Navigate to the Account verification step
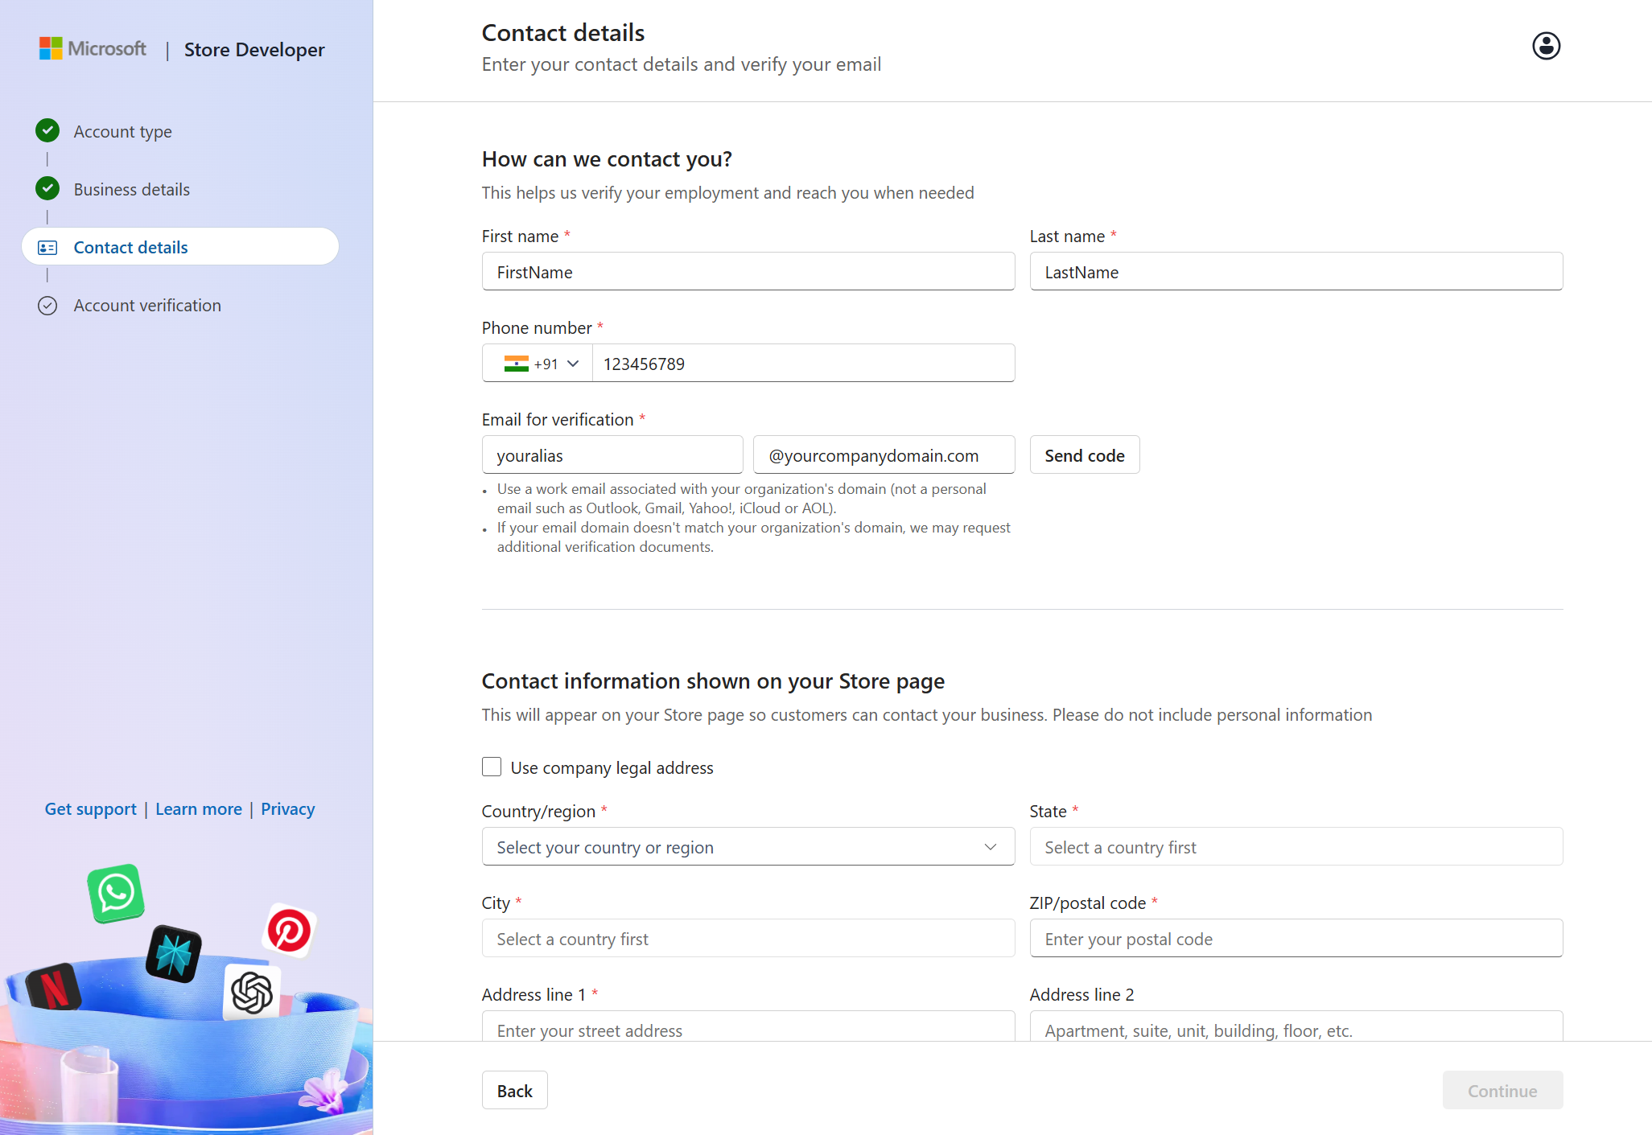This screenshot has width=1652, height=1135. (146, 305)
